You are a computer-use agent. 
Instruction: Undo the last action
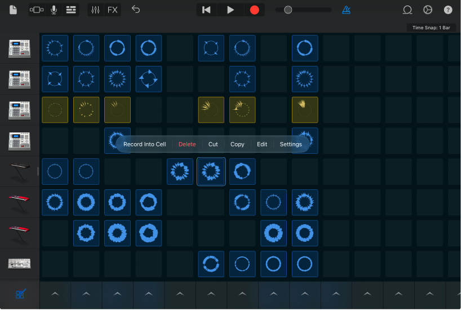pos(136,10)
